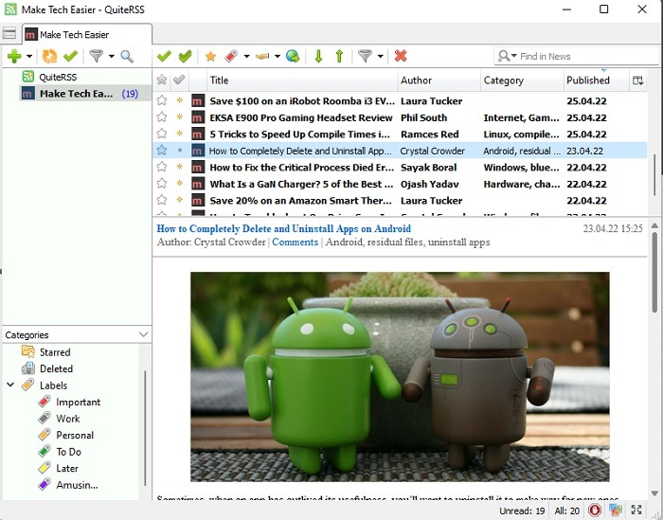
Task: Click the red ad-block shield icon in status bar
Action: click(594, 511)
